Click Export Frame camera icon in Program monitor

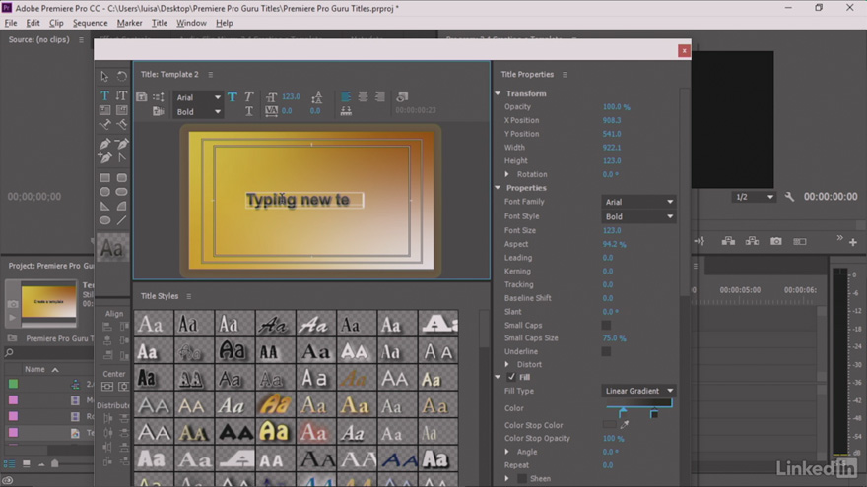click(775, 241)
